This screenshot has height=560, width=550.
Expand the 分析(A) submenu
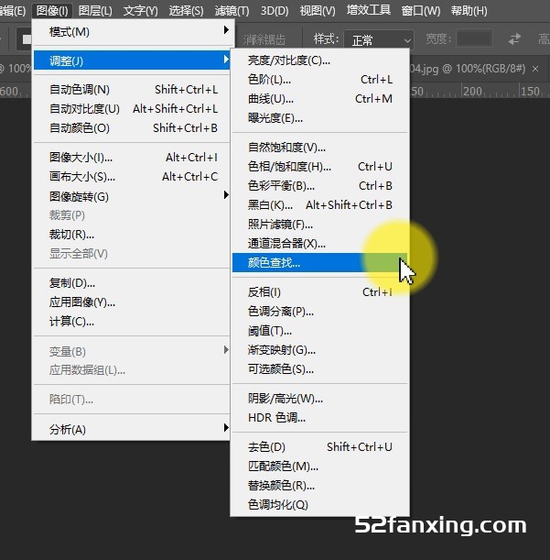[132, 429]
